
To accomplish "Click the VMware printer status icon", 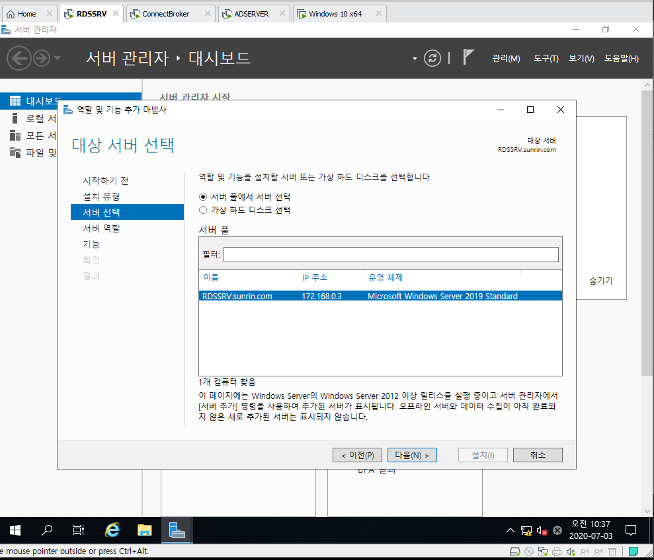I will coord(556,552).
